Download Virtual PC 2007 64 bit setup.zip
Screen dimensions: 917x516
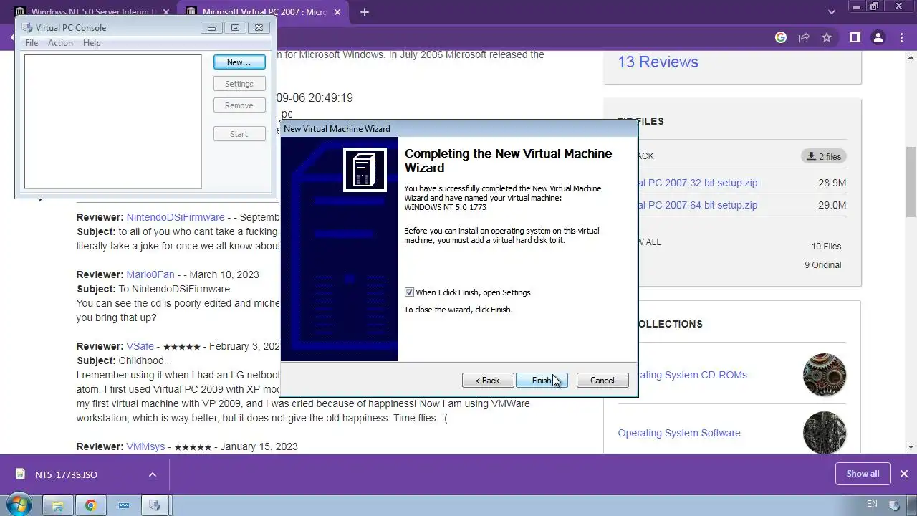pos(698,205)
